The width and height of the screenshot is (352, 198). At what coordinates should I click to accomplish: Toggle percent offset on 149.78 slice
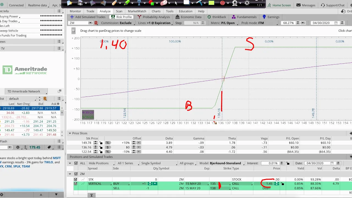point(108,143)
